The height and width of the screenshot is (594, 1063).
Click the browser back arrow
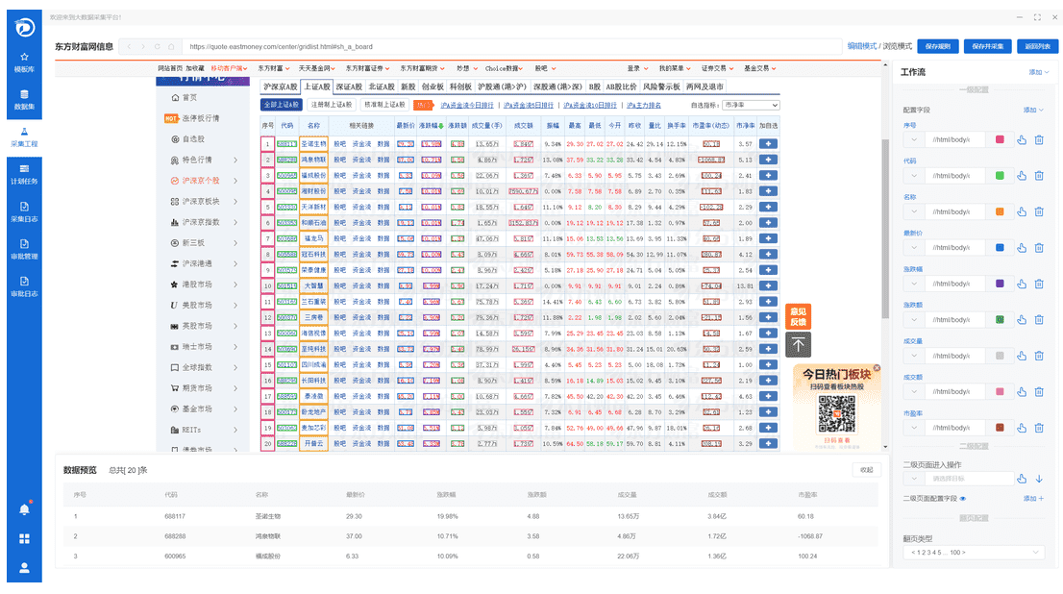point(130,47)
